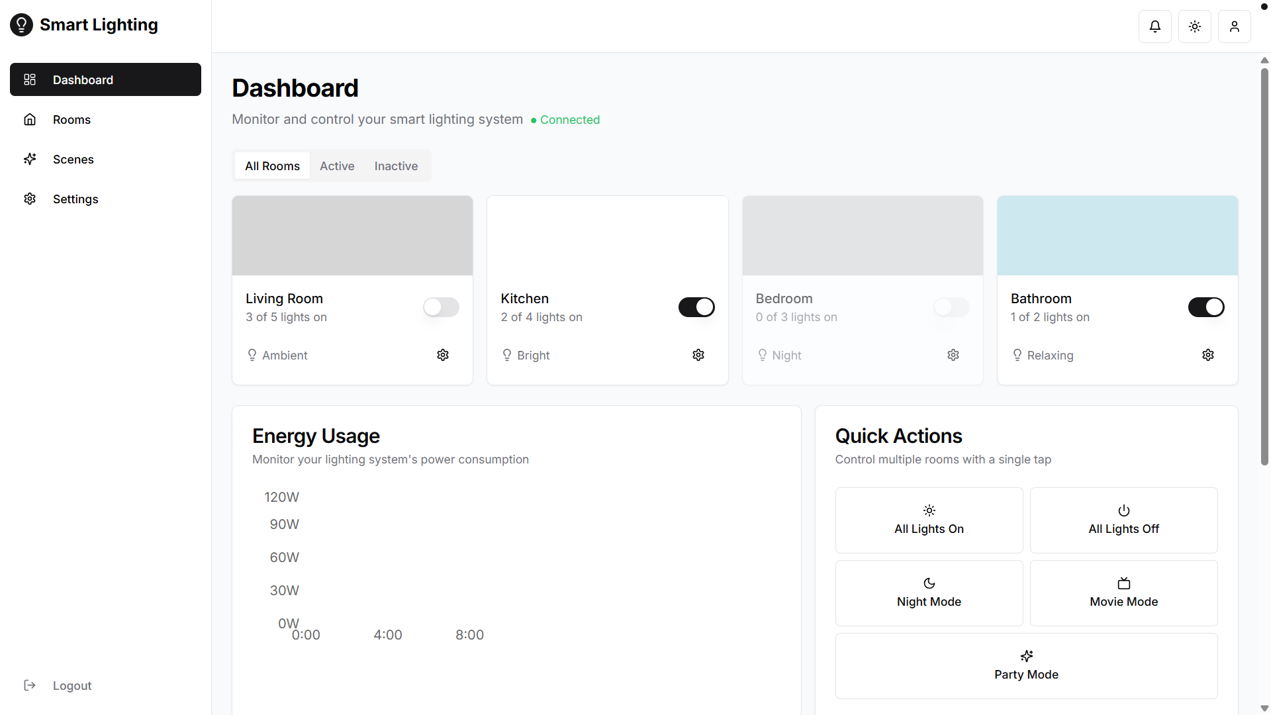Turn off the Kitchen lights switch
Screen dimensions: 1271x715
(x=696, y=307)
